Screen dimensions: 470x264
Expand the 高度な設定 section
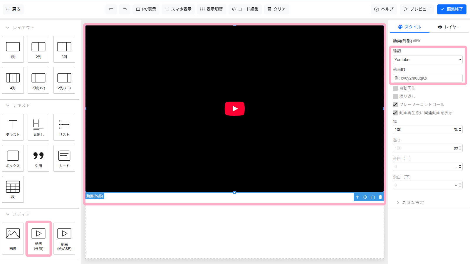click(x=413, y=203)
